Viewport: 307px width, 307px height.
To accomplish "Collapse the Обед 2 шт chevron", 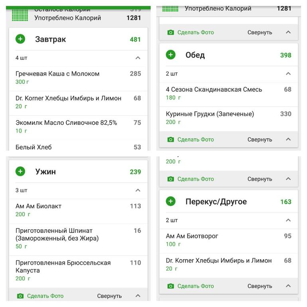I will [x=288, y=74].
